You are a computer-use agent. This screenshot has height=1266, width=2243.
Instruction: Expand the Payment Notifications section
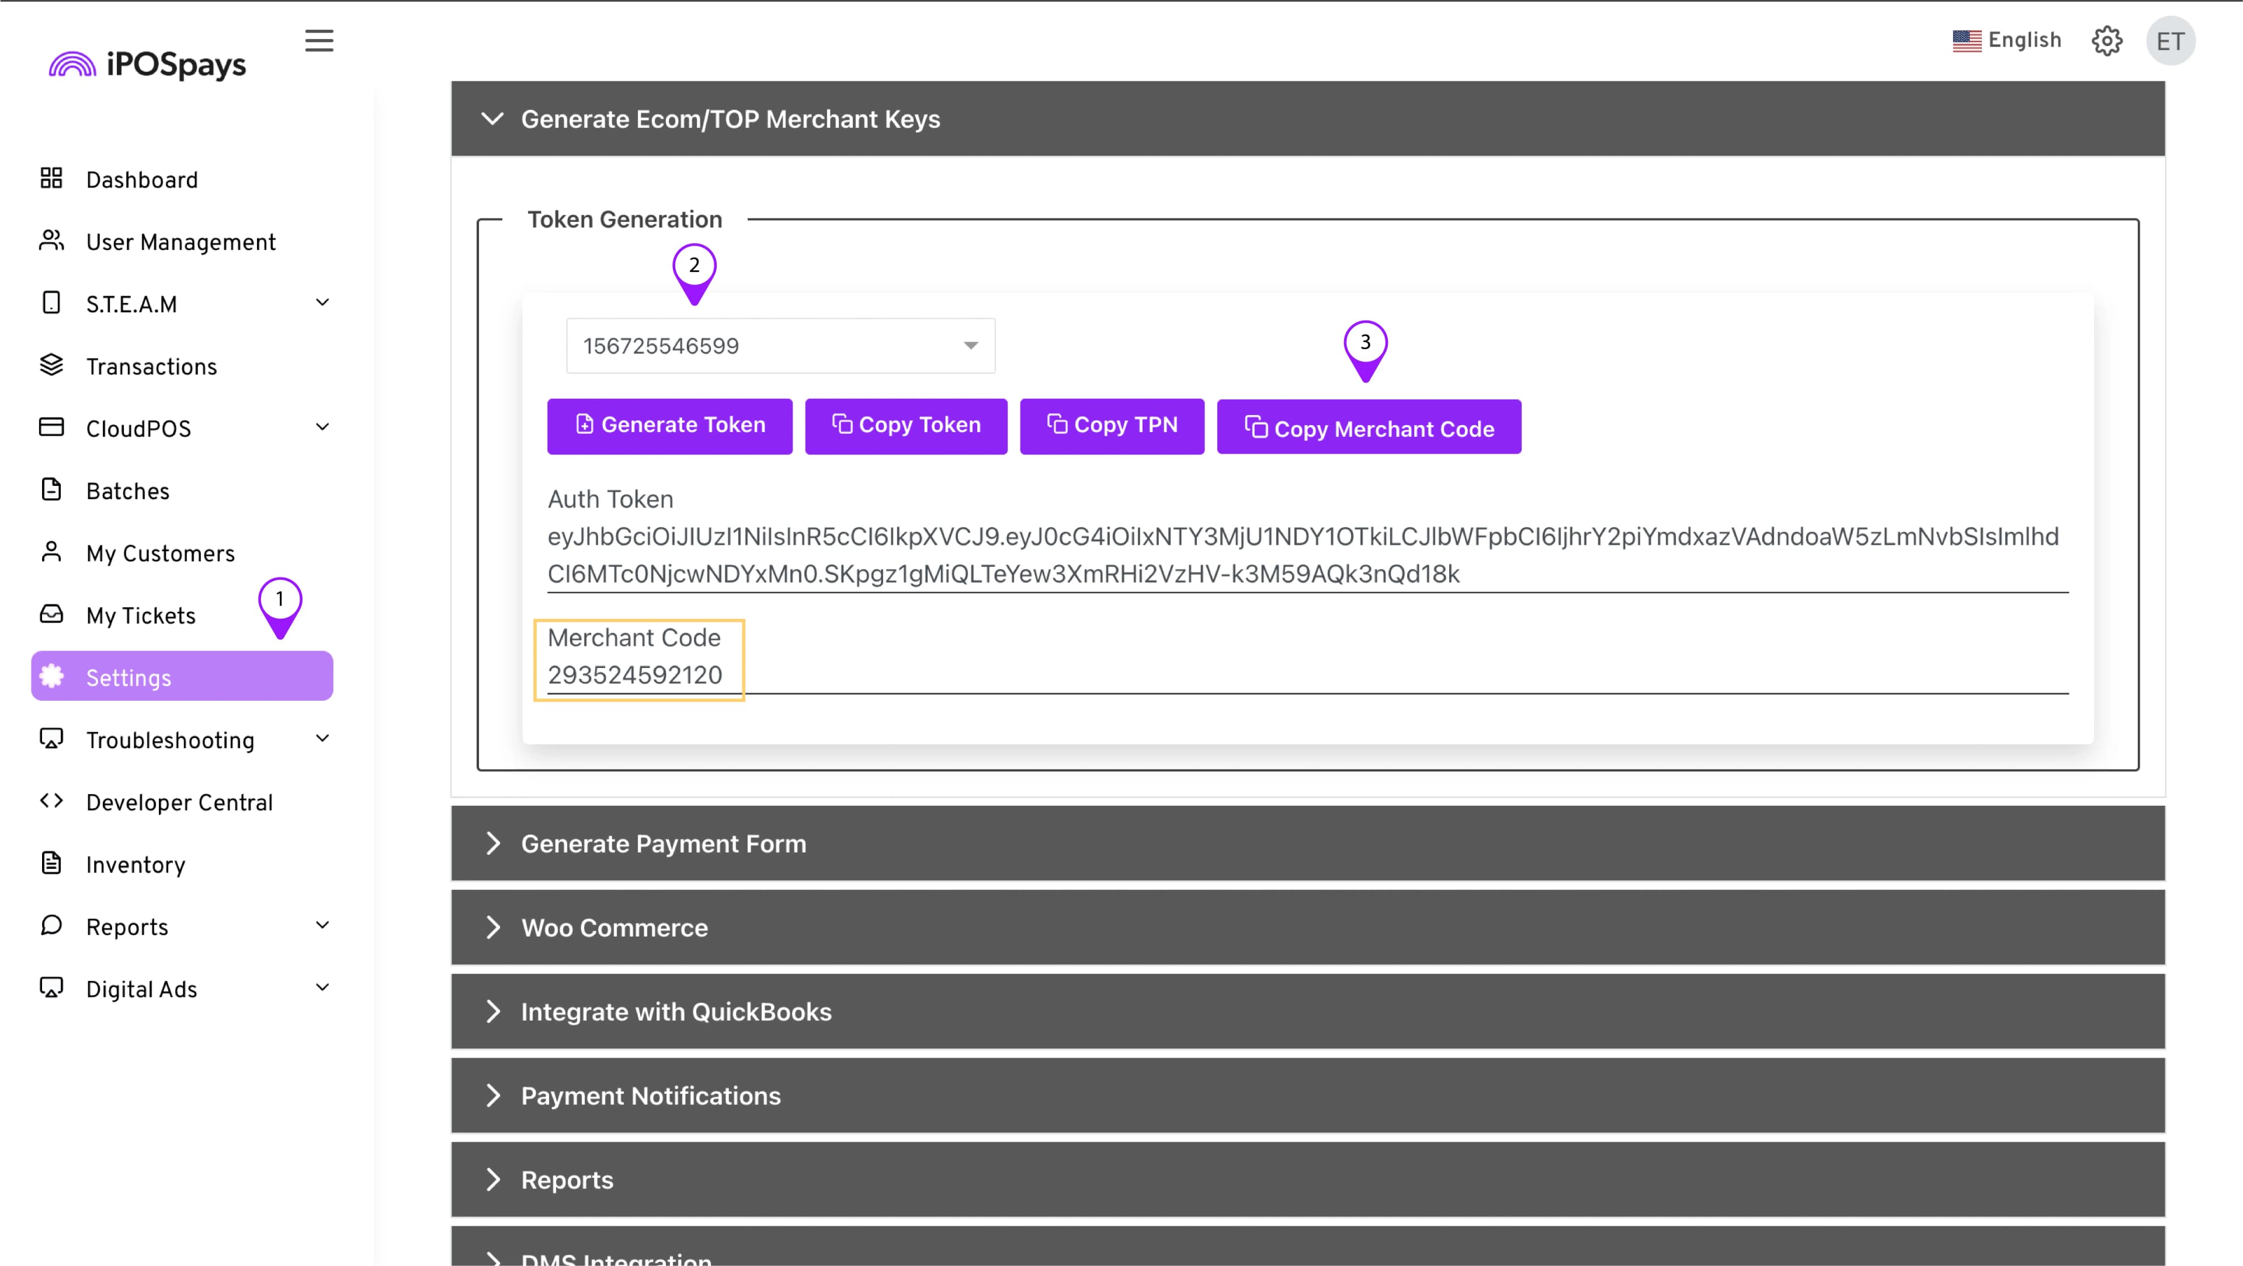coord(1308,1095)
